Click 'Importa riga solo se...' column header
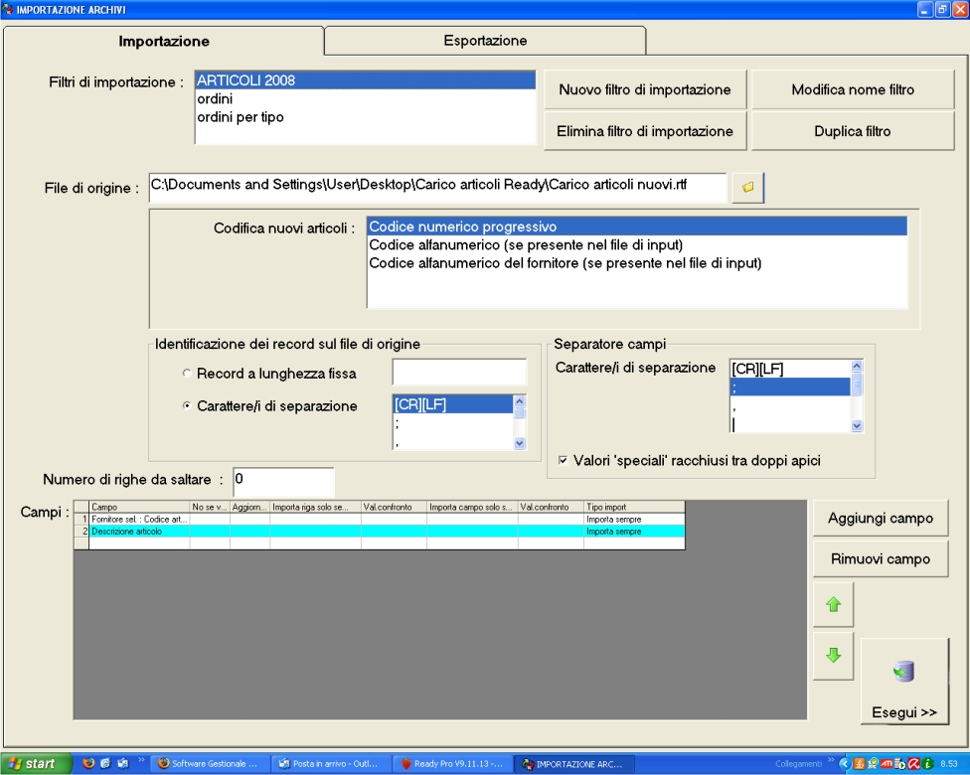 tap(315, 507)
